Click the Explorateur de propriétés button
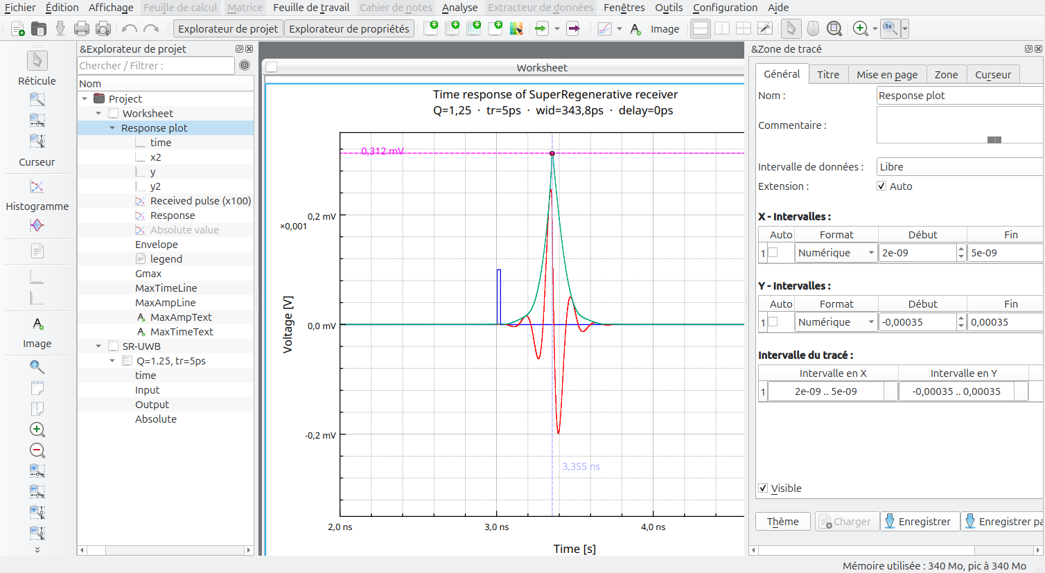Image resolution: width=1045 pixels, height=573 pixels. pyautogui.click(x=349, y=29)
